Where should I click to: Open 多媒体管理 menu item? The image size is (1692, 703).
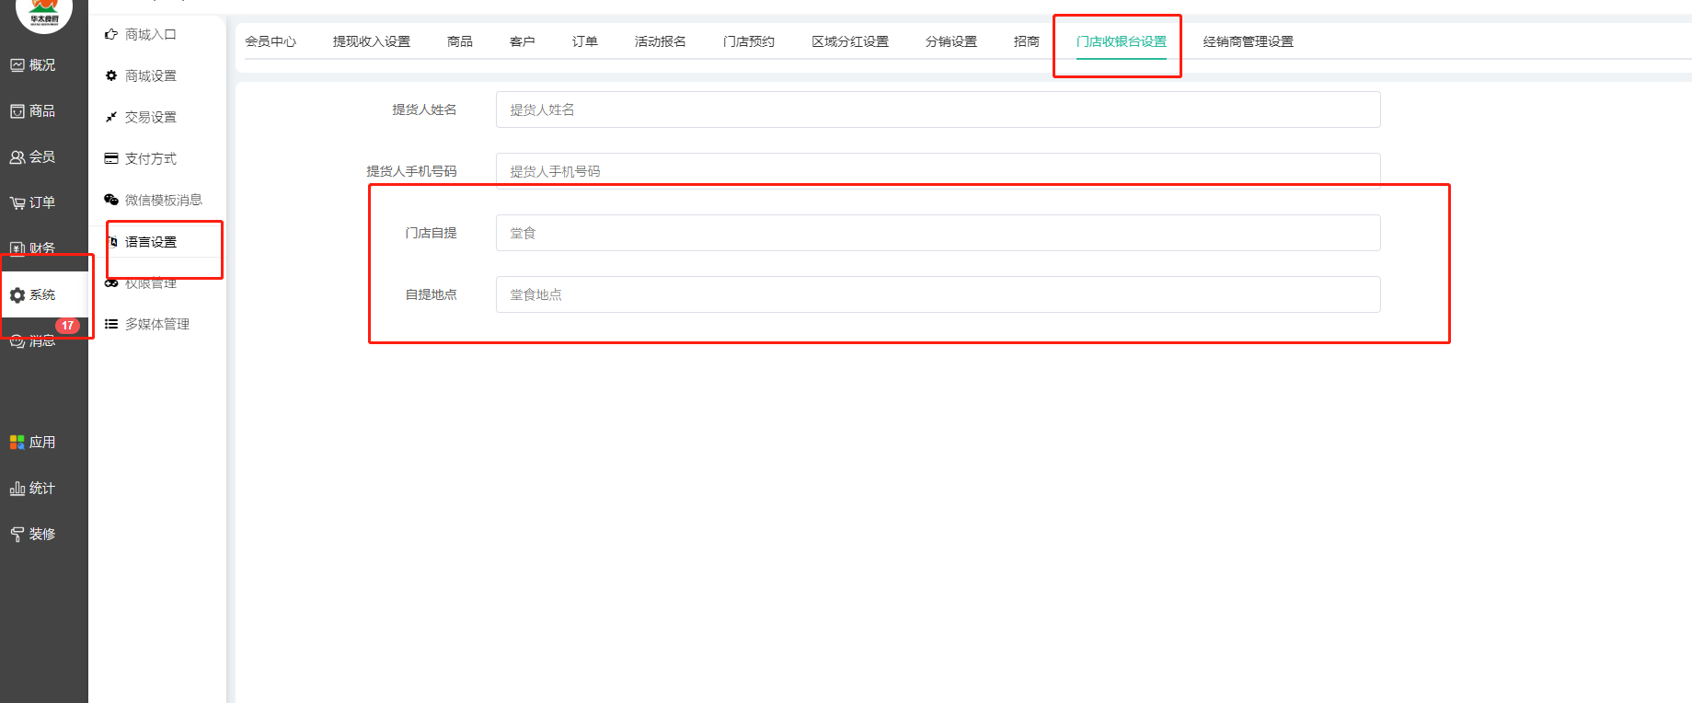coord(156,325)
